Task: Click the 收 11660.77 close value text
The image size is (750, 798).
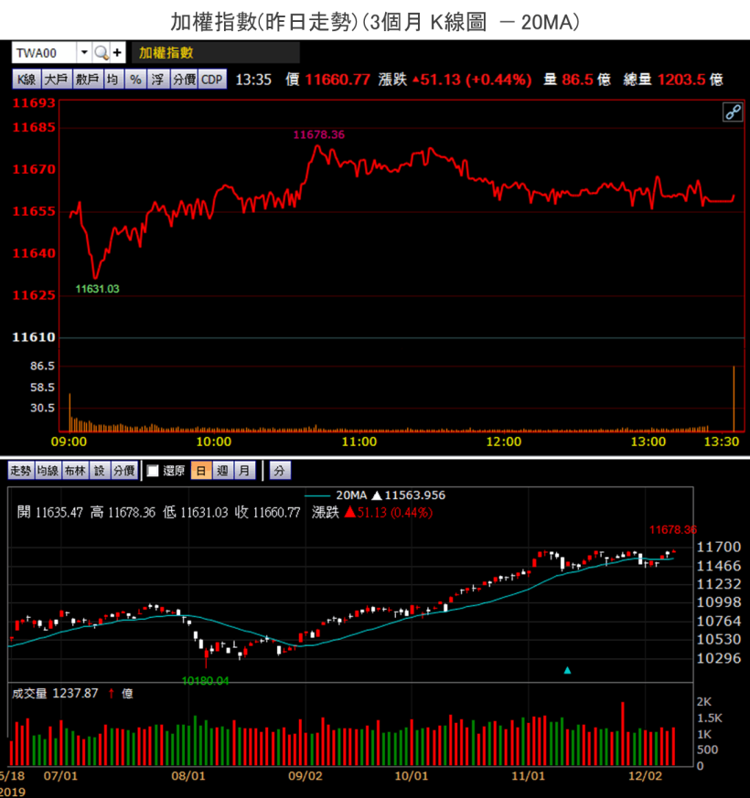Action: pyautogui.click(x=267, y=512)
